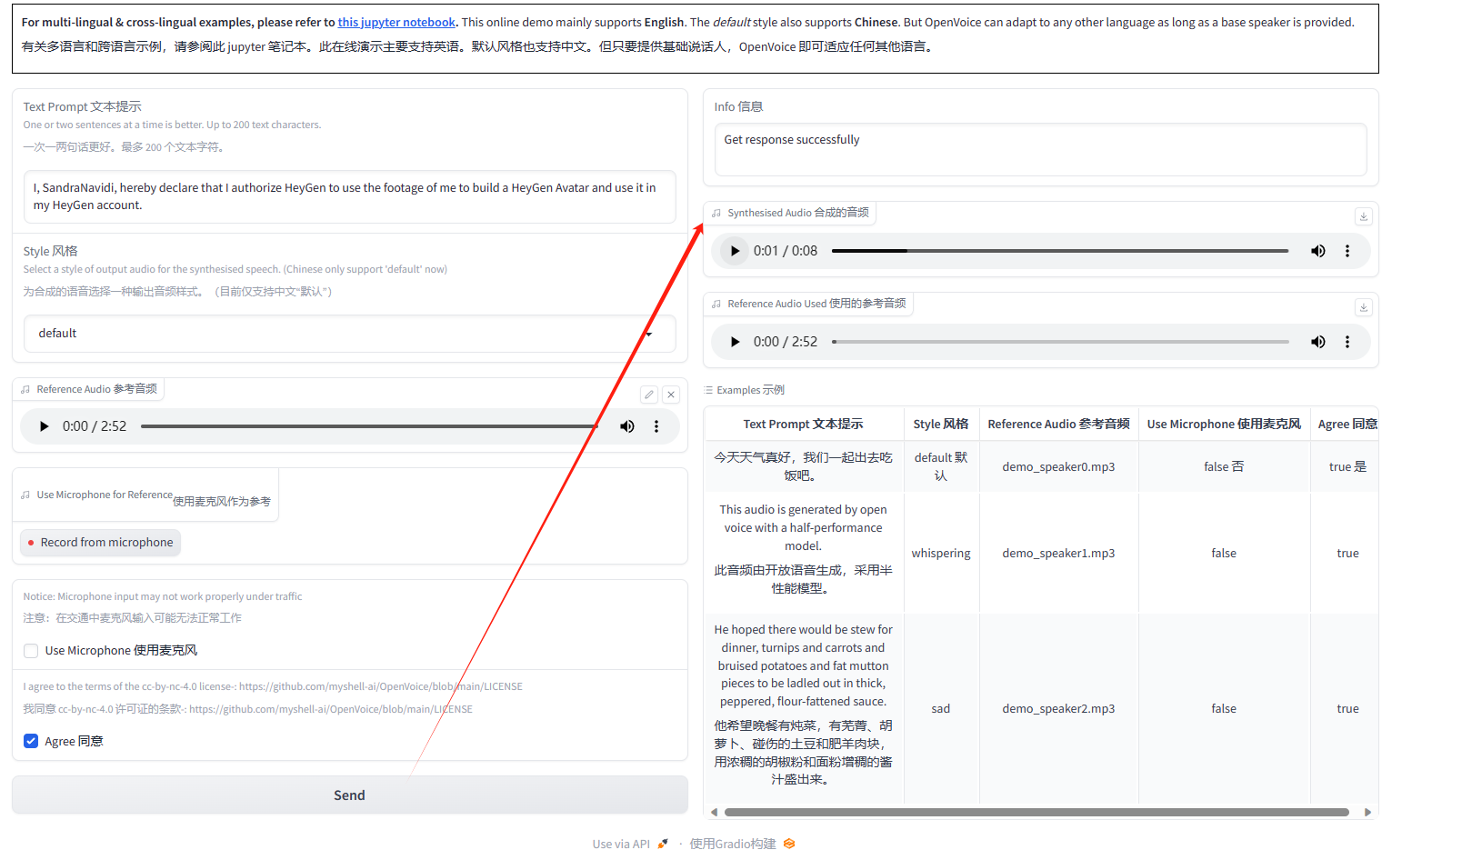Play the Reference Audio Used clip
The height and width of the screenshot is (860, 1472).
coord(735,342)
